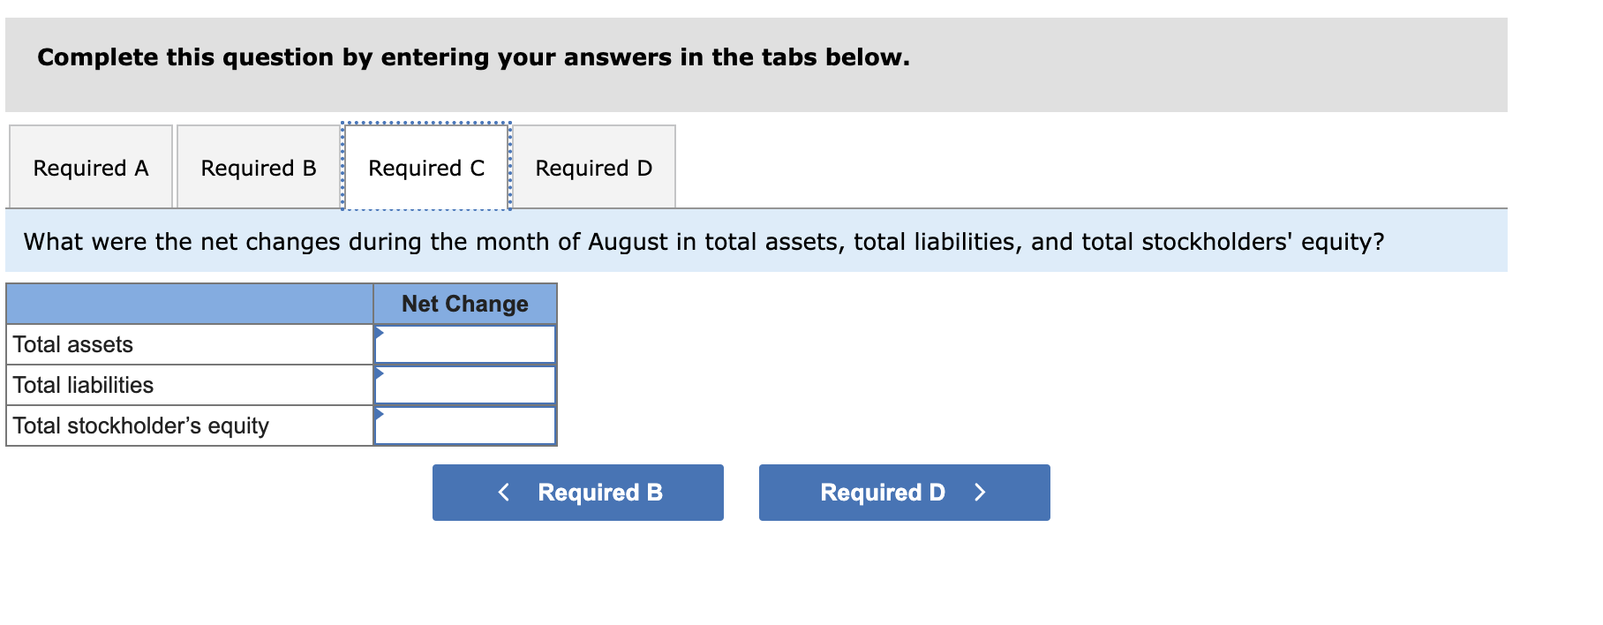
Task: Click the Total stockholder's equity input field
Action: (465, 425)
